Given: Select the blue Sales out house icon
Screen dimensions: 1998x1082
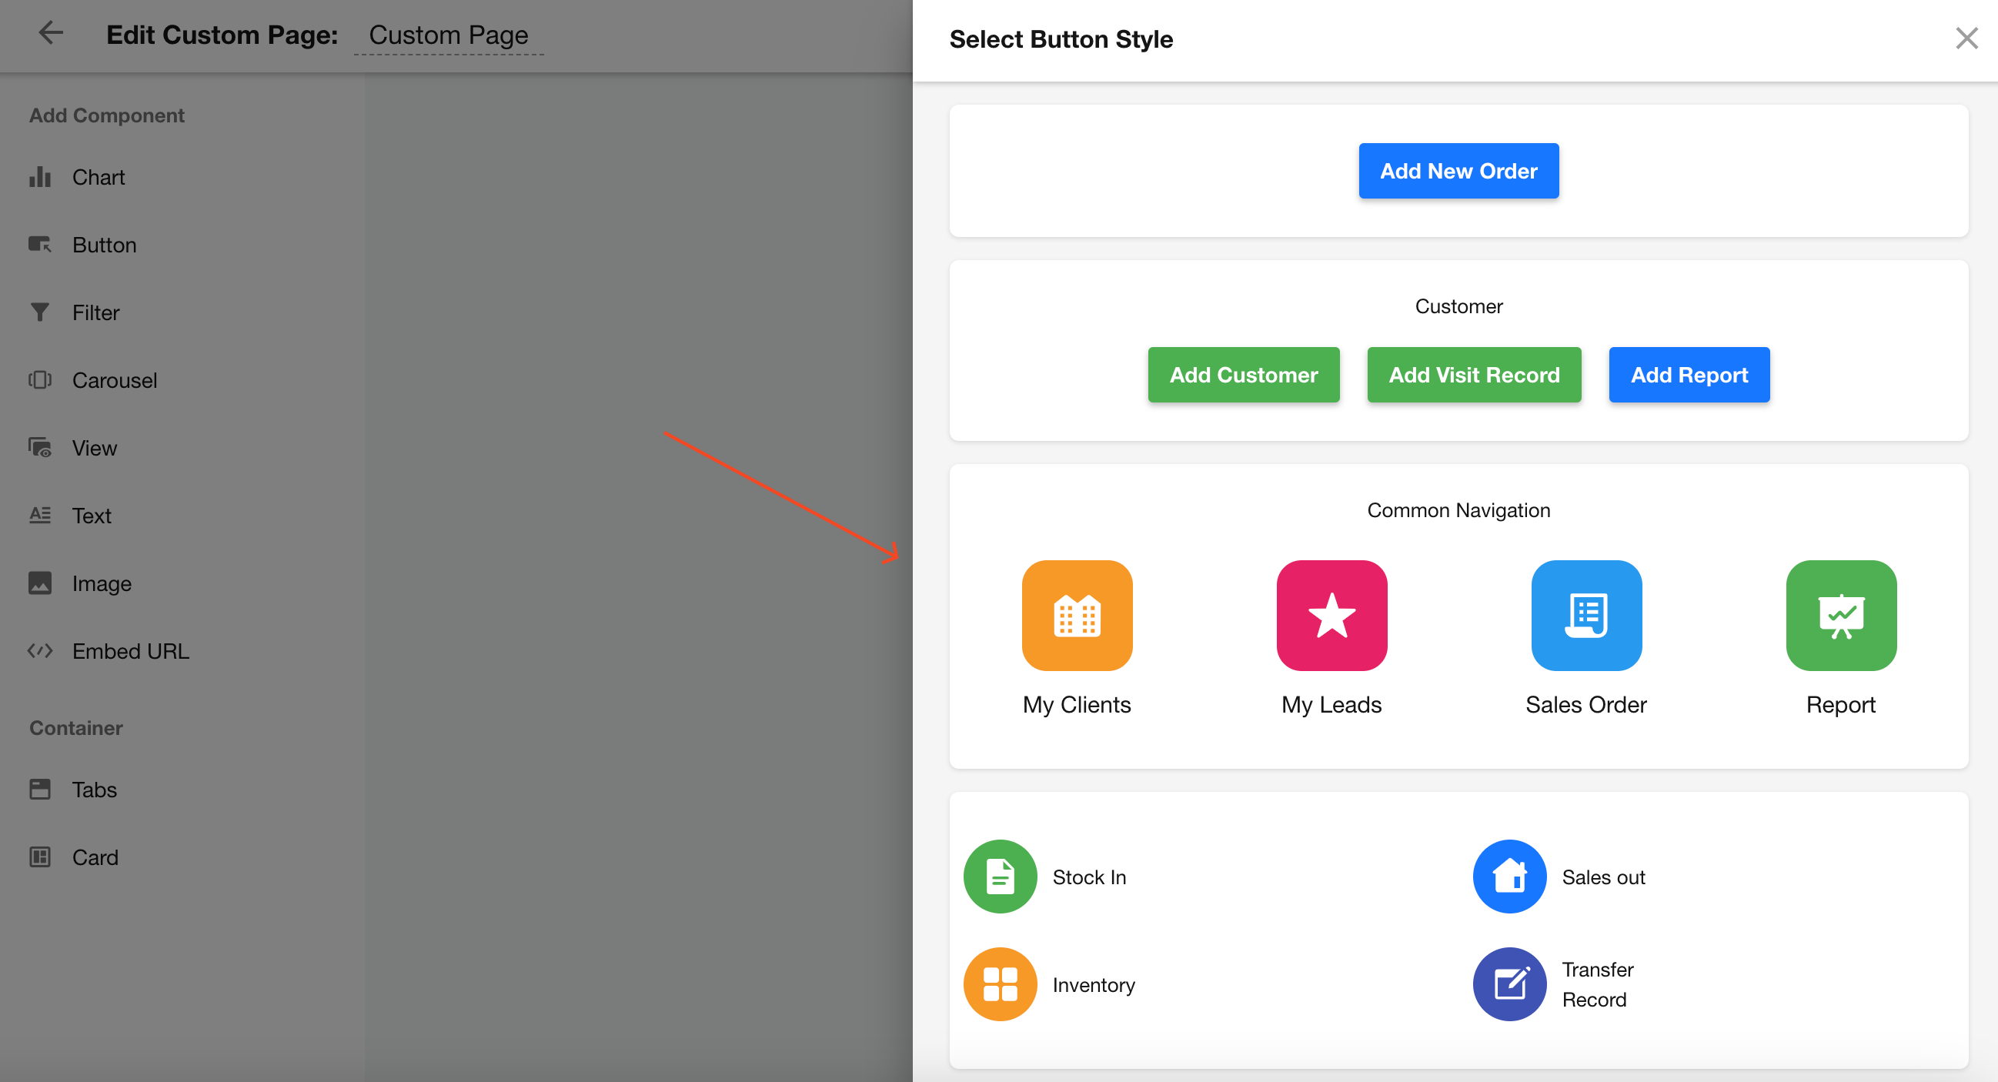Looking at the screenshot, I should point(1509,877).
